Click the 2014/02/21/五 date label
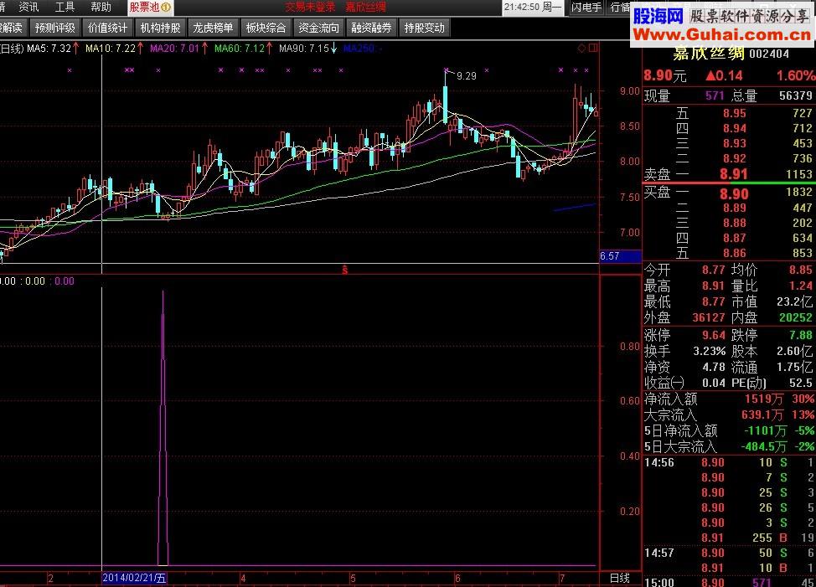 pyautogui.click(x=134, y=578)
